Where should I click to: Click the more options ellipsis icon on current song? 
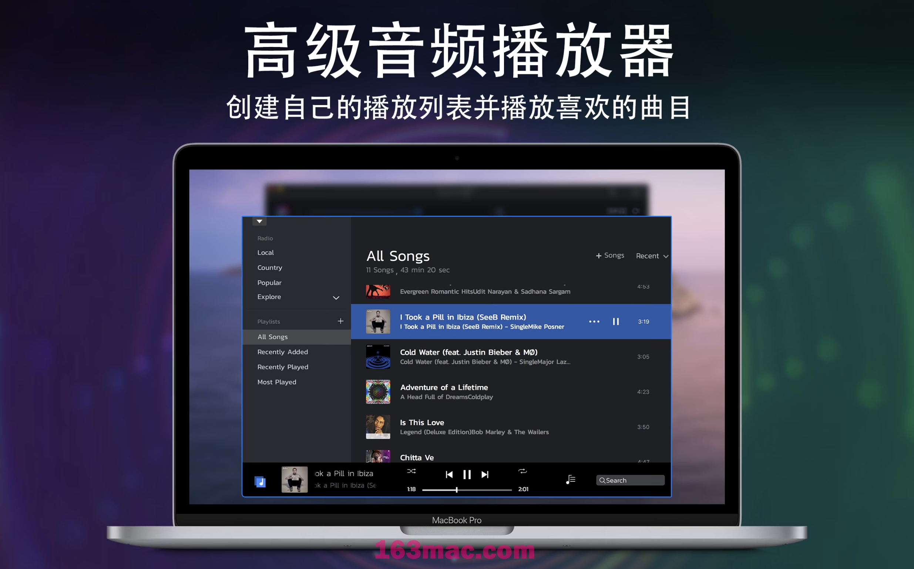point(593,321)
